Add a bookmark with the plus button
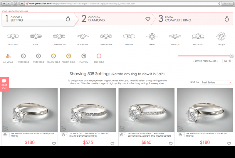 tap(22, 4)
